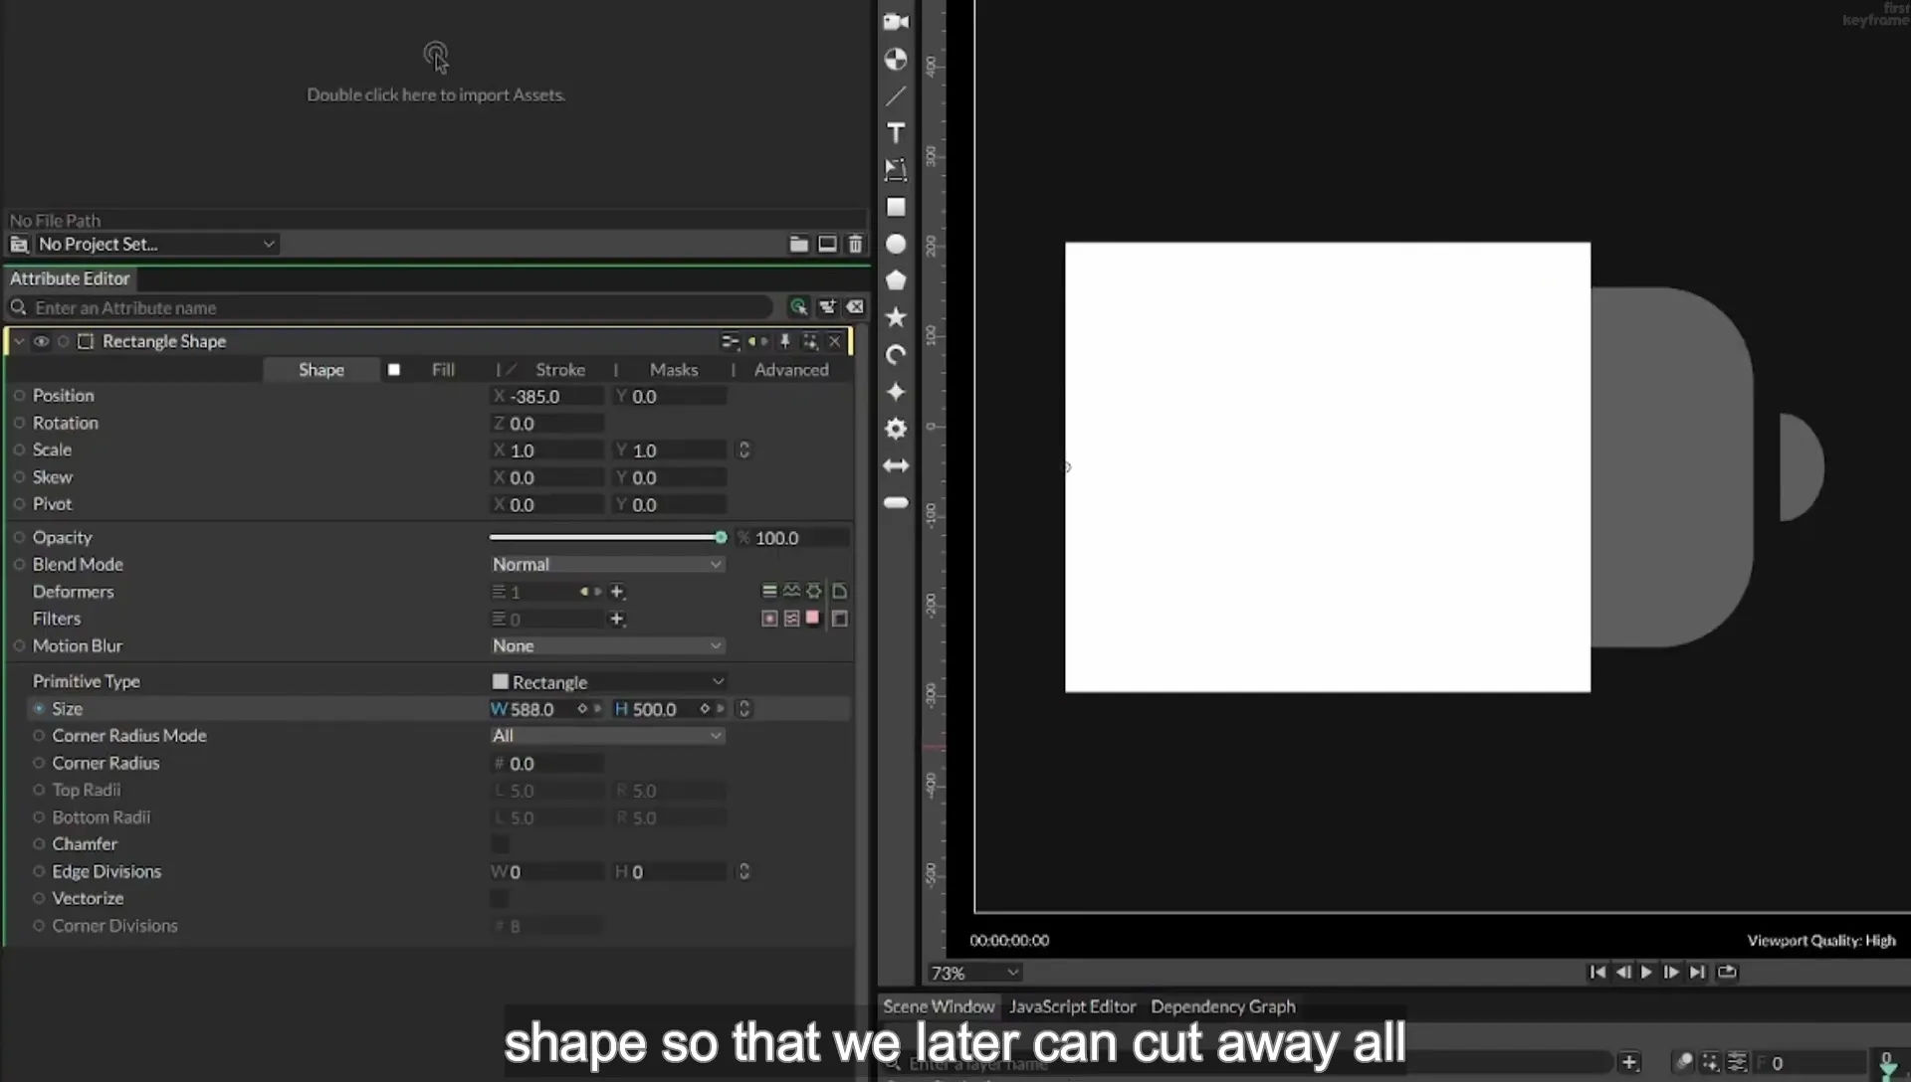The height and width of the screenshot is (1082, 1911).
Task: Add a new Filter with plus button
Action: click(x=617, y=619)
